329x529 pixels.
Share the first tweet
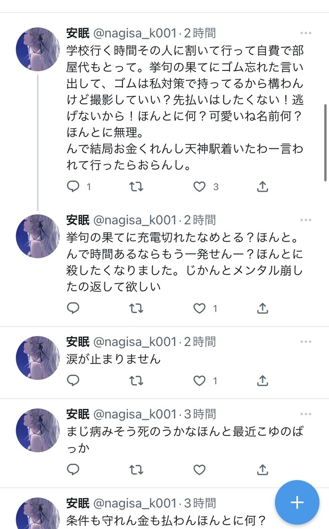263,187
